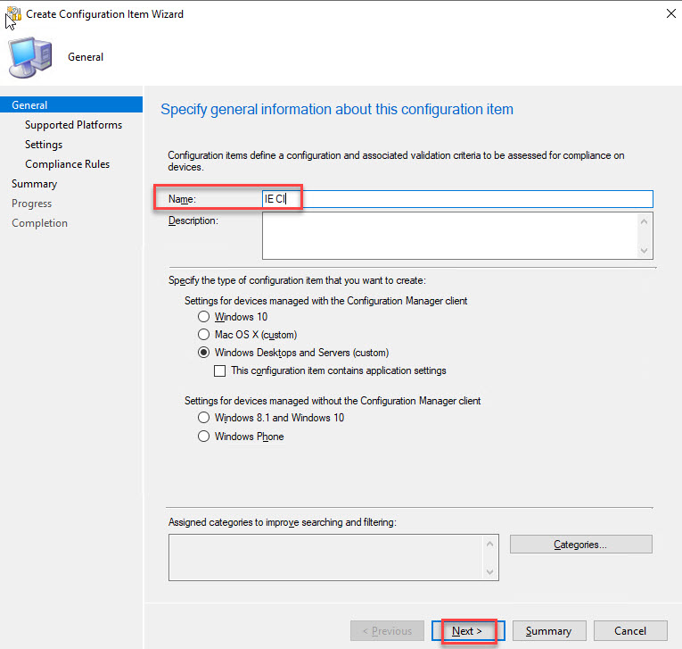Click the computer icon beside General header
The height and width of the screenshot is (649, 682).
(29, 58)
